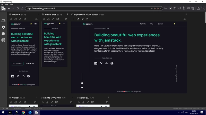The image size is (206, 115).
Task: Open notification center in system tray
Action: pos(202,112)
